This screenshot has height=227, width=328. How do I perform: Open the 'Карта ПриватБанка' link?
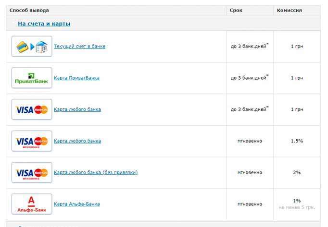pyautogui.click(x=76, y=78)
